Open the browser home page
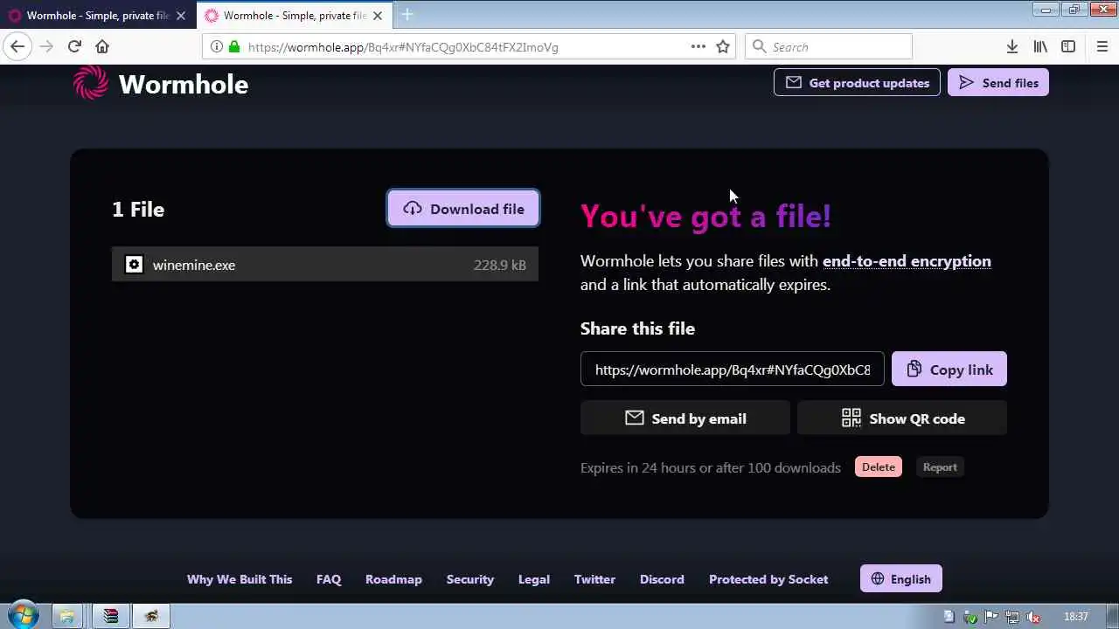This screenshot has height=629, width=1119. tap(102, 47)
